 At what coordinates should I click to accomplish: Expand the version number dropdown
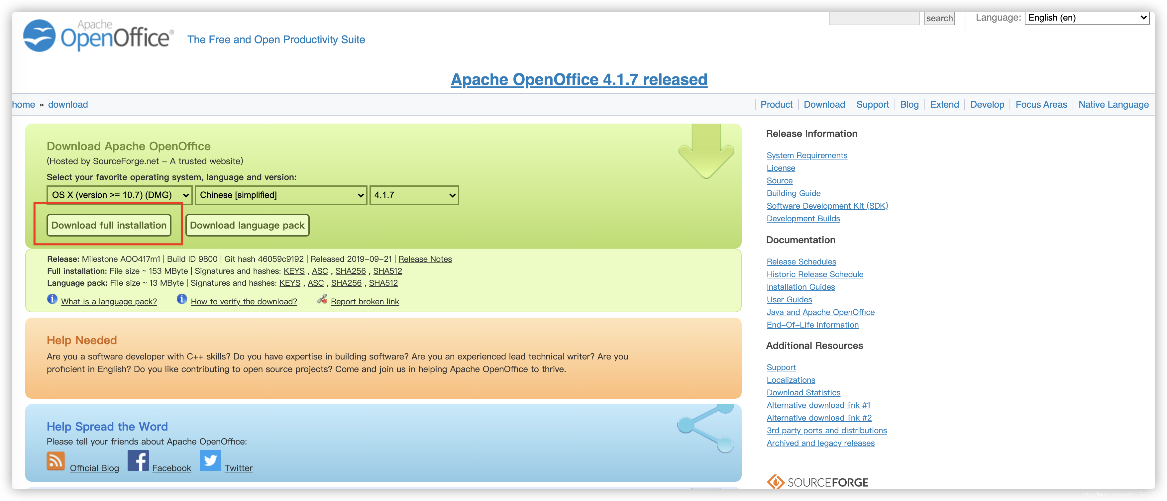pyautogui.click(x=412, y=195)
